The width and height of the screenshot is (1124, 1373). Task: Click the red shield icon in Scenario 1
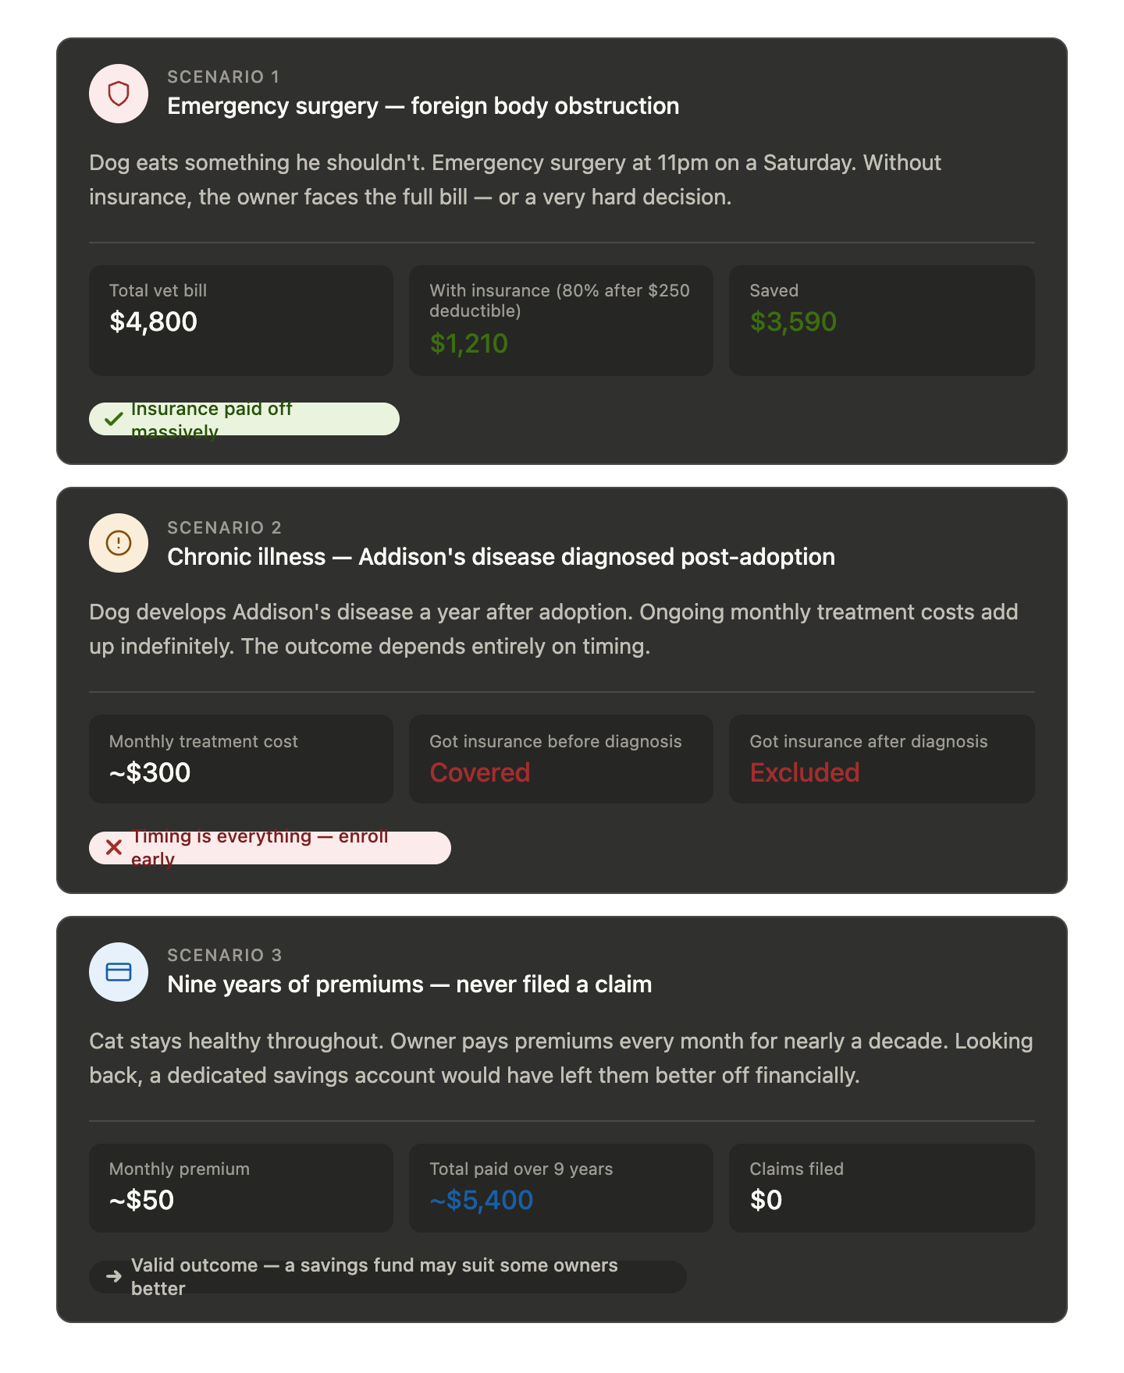click(119, 94)
